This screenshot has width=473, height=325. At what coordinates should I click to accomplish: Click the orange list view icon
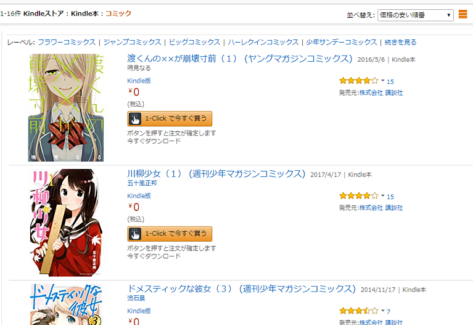463,14
